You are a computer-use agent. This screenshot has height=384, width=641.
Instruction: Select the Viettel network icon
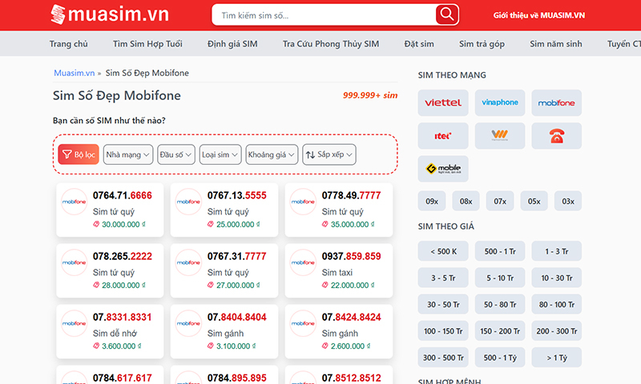443,103
